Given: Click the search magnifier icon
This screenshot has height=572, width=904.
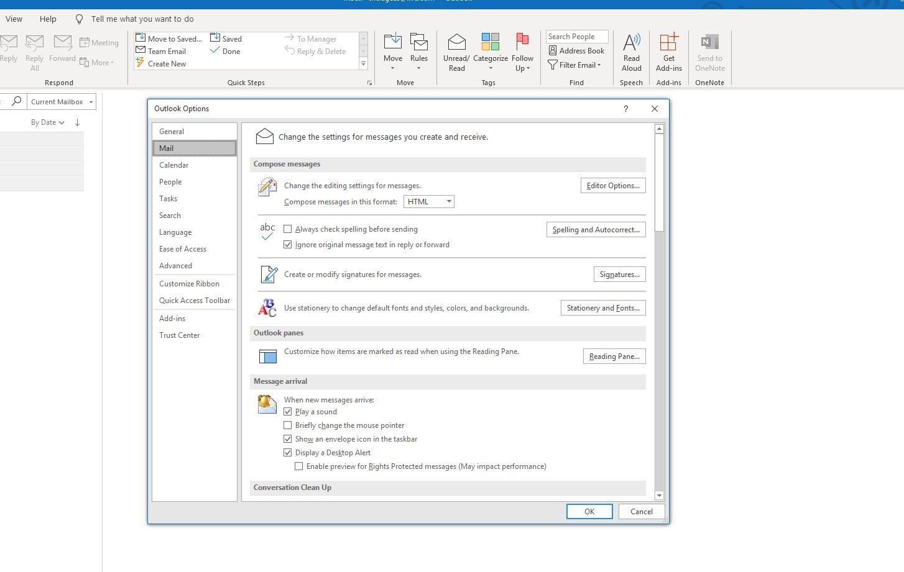Looking at the screenshot, I should pos(17,101).
